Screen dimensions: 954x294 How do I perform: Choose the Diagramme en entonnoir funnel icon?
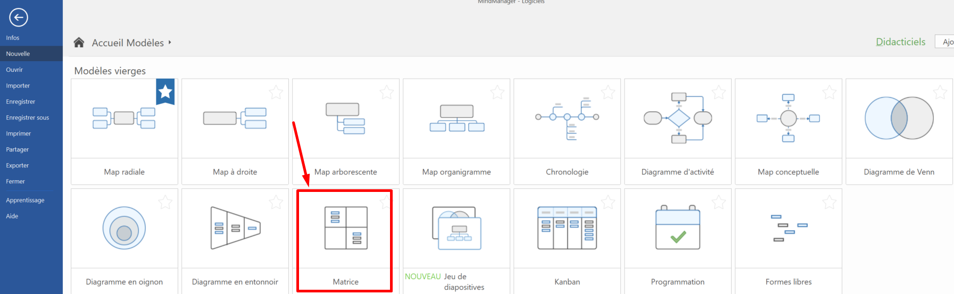pyautogui.click(x=235, y=228)
